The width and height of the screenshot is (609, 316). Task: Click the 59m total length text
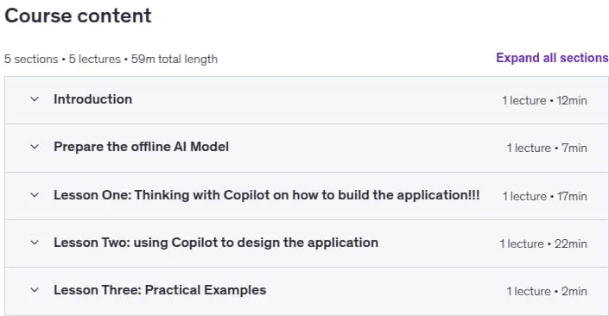[x=174, y=59]
